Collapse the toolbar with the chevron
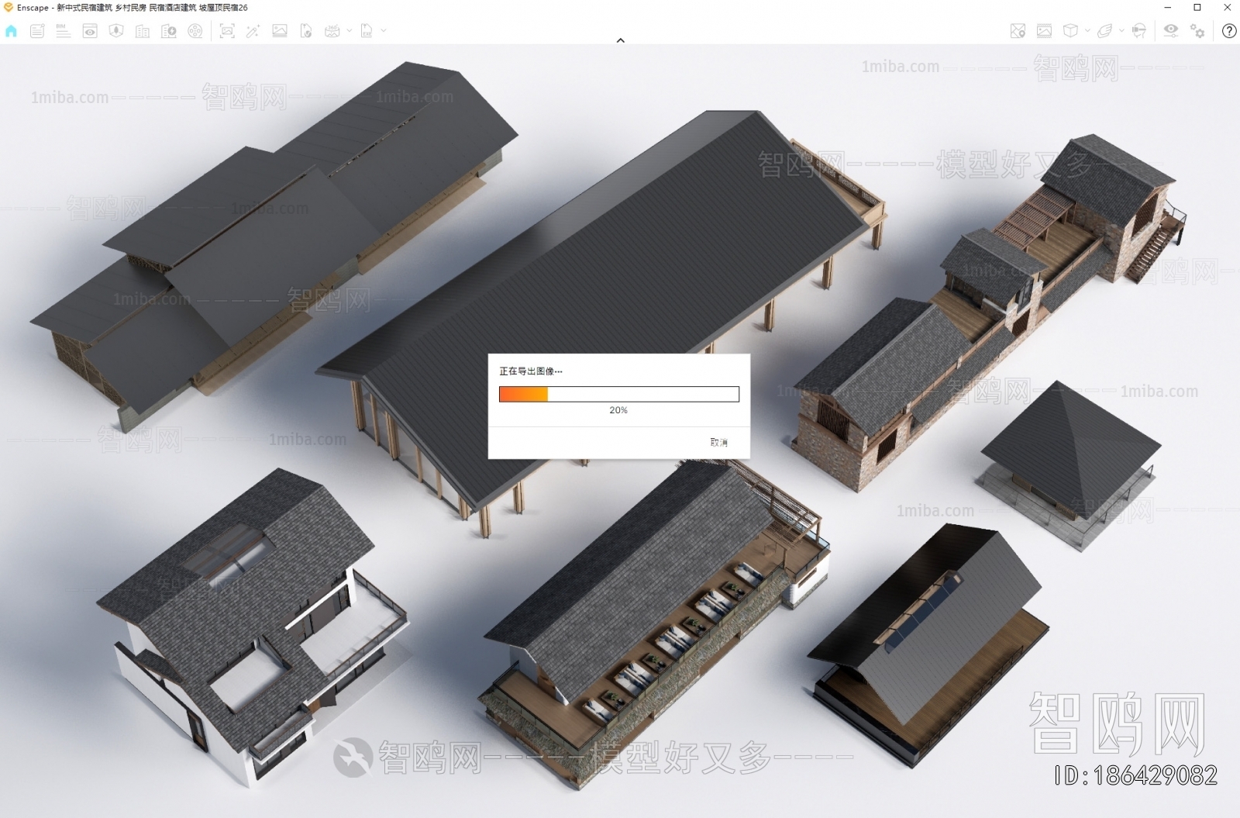The width and height of the screenshot is (1240, 818). tap(620, 40)
